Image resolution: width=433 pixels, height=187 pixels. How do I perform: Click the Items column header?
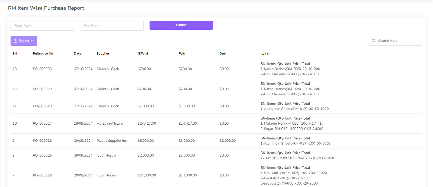[264, 54]
